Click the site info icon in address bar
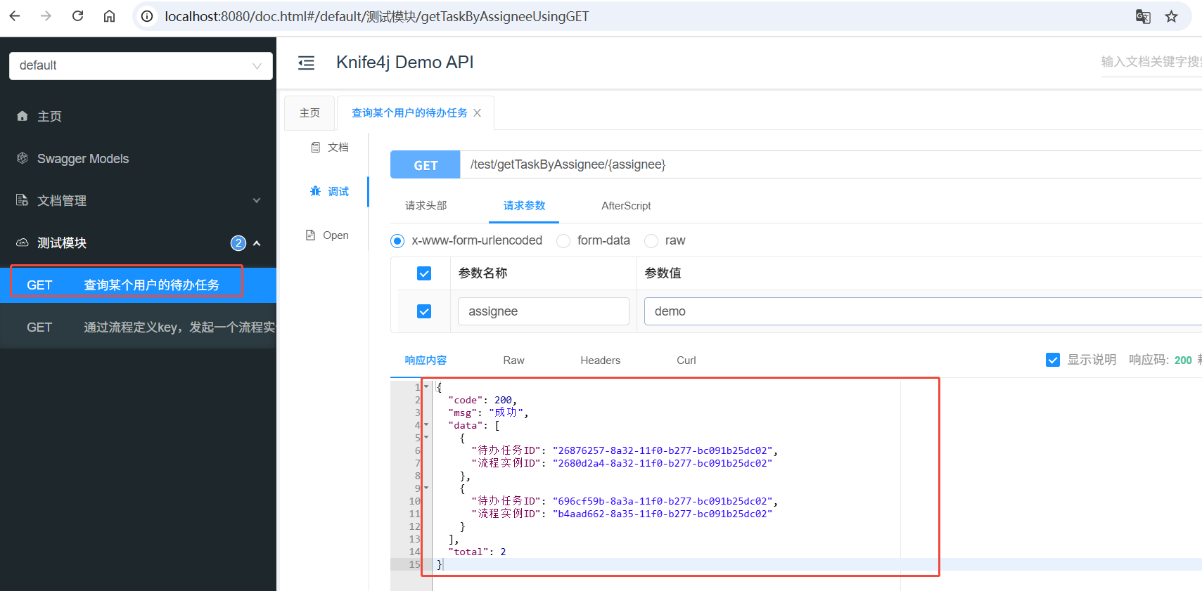The width and height of the screenshot is (1202, 591). click(147, 16)
